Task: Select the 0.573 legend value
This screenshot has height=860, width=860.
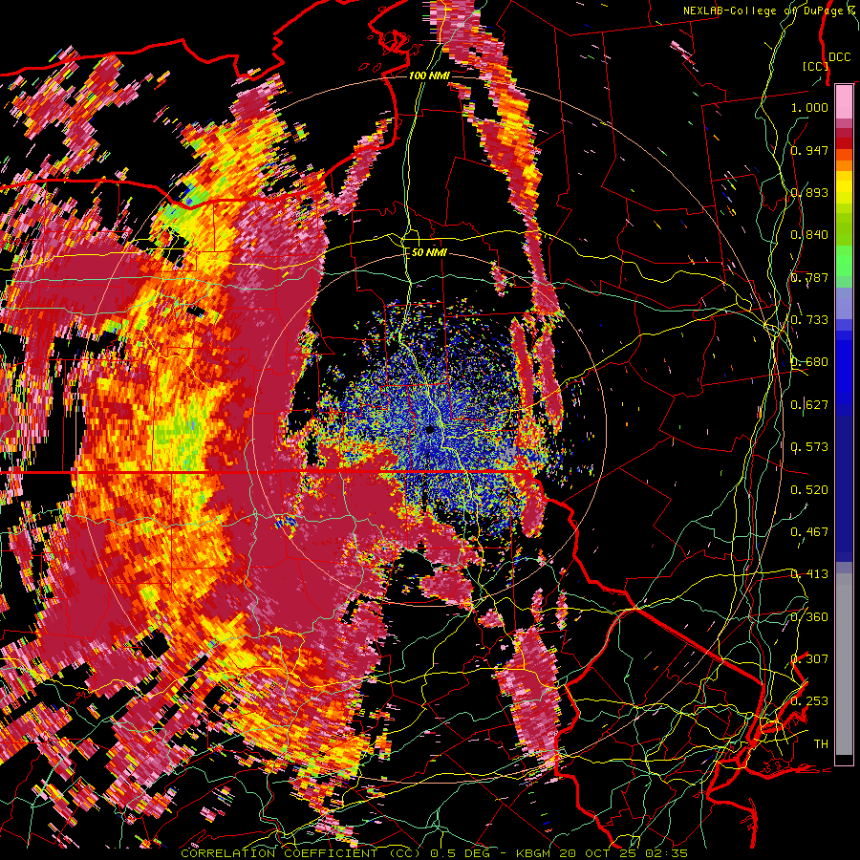Action: point(809,447)
